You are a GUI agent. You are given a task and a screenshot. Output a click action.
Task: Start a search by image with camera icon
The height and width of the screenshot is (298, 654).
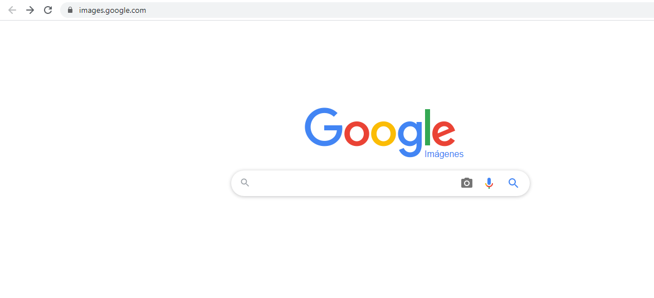click(x=467, y=183)
